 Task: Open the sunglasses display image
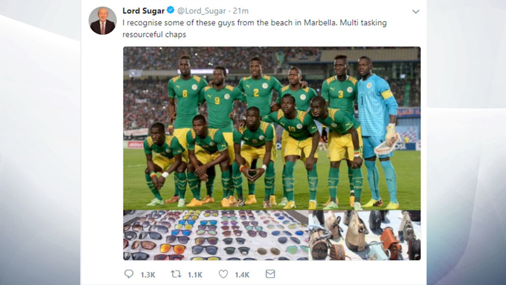216,235
